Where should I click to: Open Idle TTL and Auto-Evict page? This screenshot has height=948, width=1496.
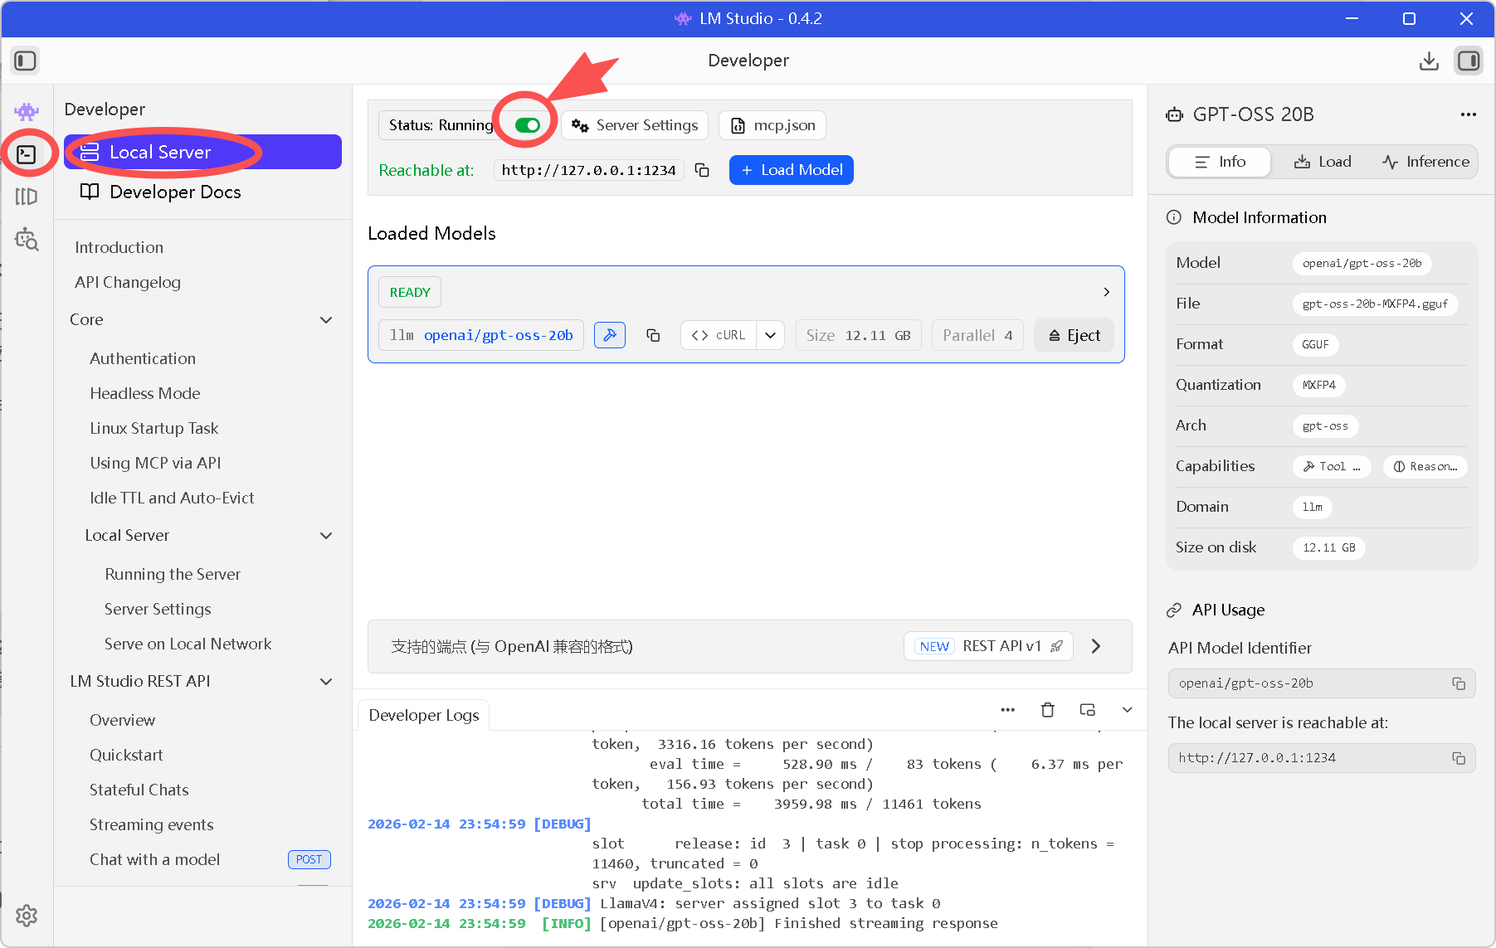172,498
